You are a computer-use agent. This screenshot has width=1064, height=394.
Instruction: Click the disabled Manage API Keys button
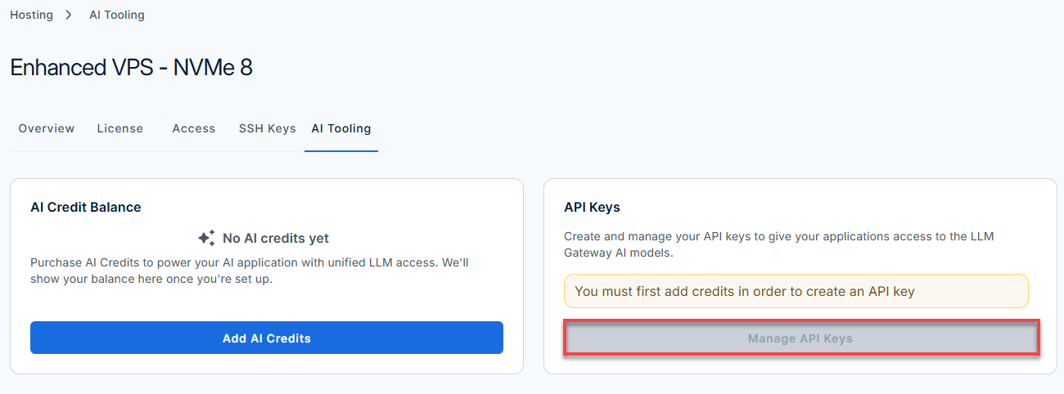[x=800, y=338]
